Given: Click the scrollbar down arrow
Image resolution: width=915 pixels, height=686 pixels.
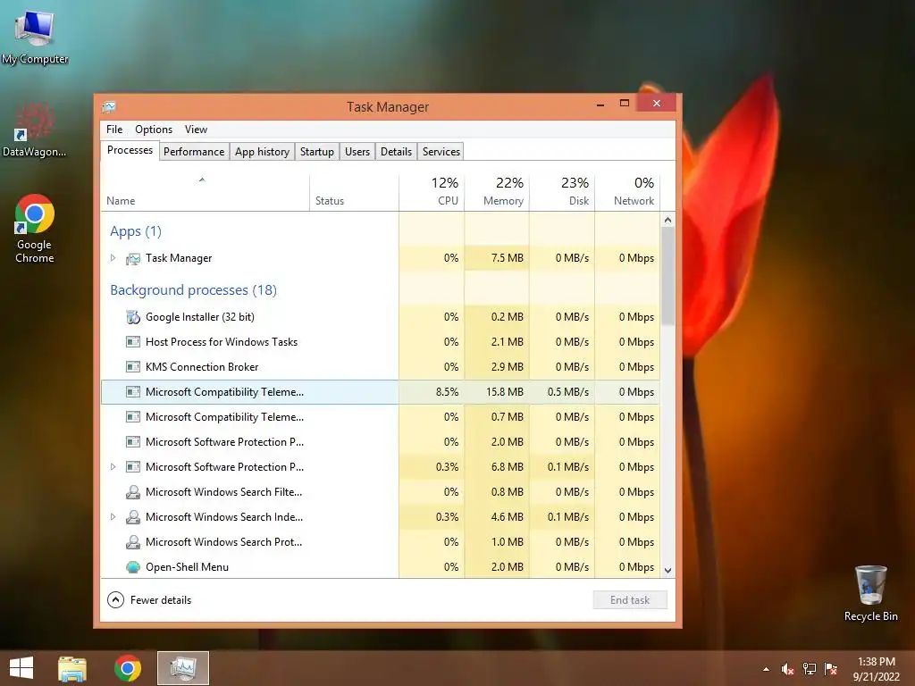Looking at the screenshot, I should 667,571.
